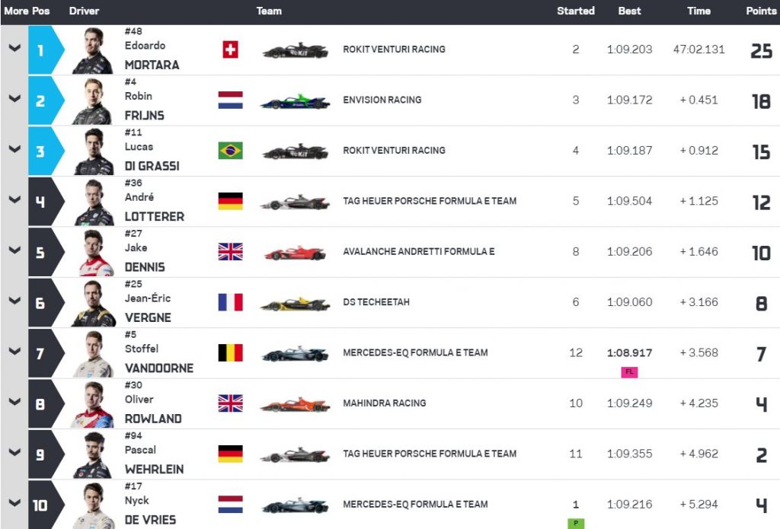Screen dimensions: 780x529
Task: Click the Brazil flag next to Di Grassi
Action: tap(230, 151)
